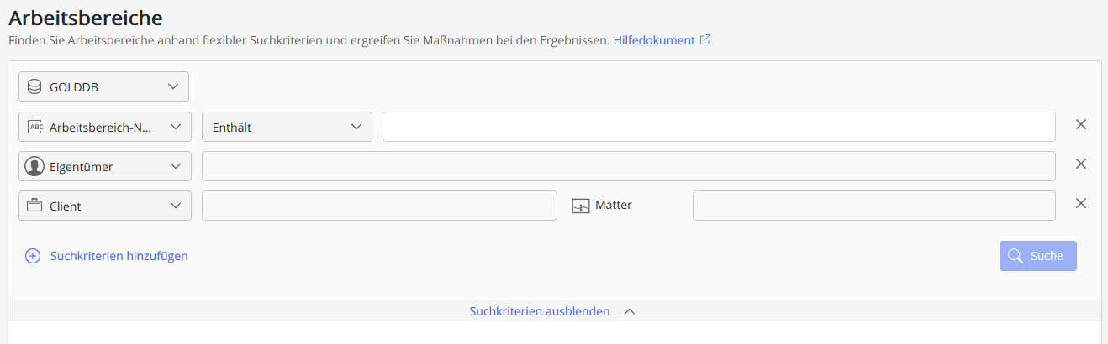Image resolution: width=1108 pixels, height=344 pixels.
Task: Click the Matter icon
Action: pyautogui.click(x=581, y=206)
